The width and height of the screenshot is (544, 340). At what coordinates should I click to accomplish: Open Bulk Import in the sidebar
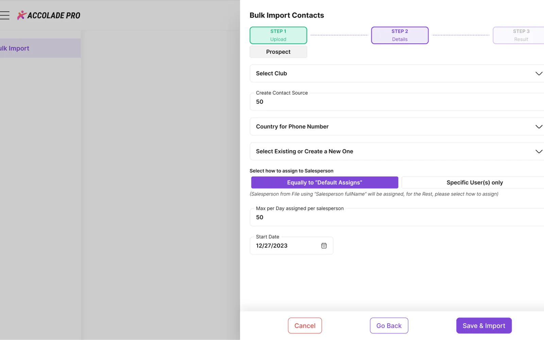click(x=40, y=48)
